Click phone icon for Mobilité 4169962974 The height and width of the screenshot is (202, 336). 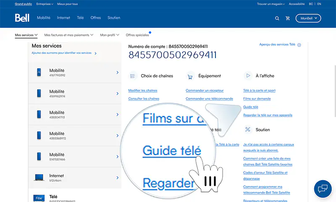[39, 93]
